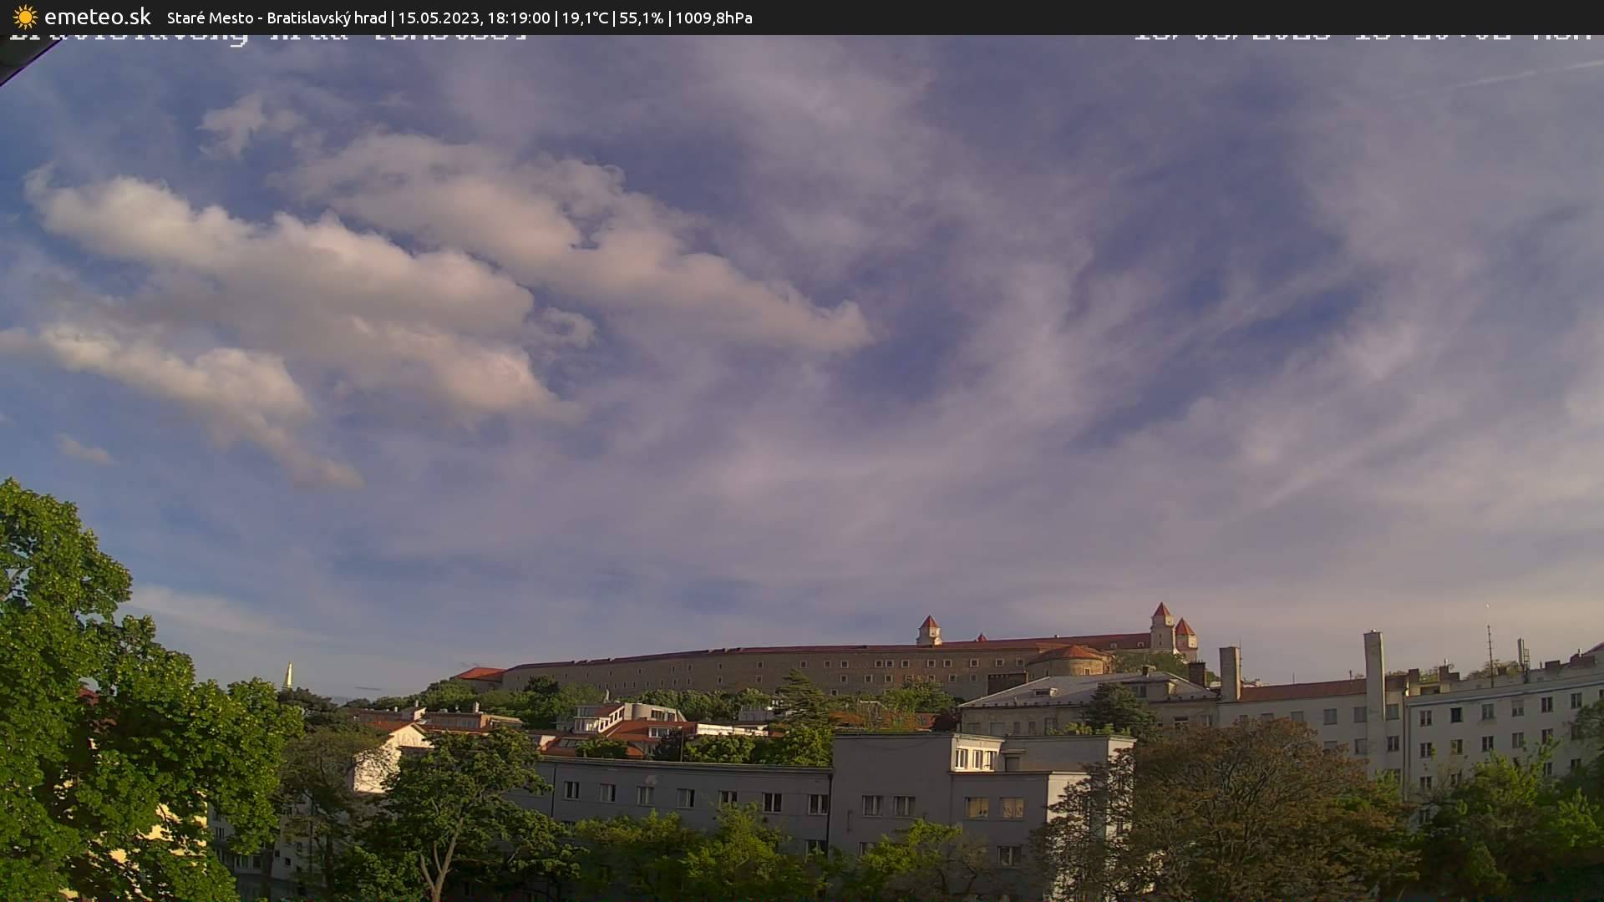Click the 1009,8hPa pressure reading
Screen dimensions: 1604x902
713,18
